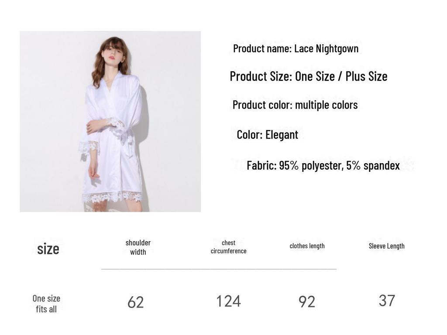
Task: Select the Product name: Lace Nightgown text
Action: coord(296,49)
